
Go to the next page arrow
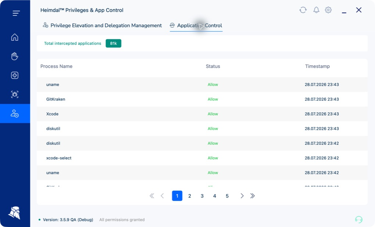pyautogui.click(x=242, y=196)
